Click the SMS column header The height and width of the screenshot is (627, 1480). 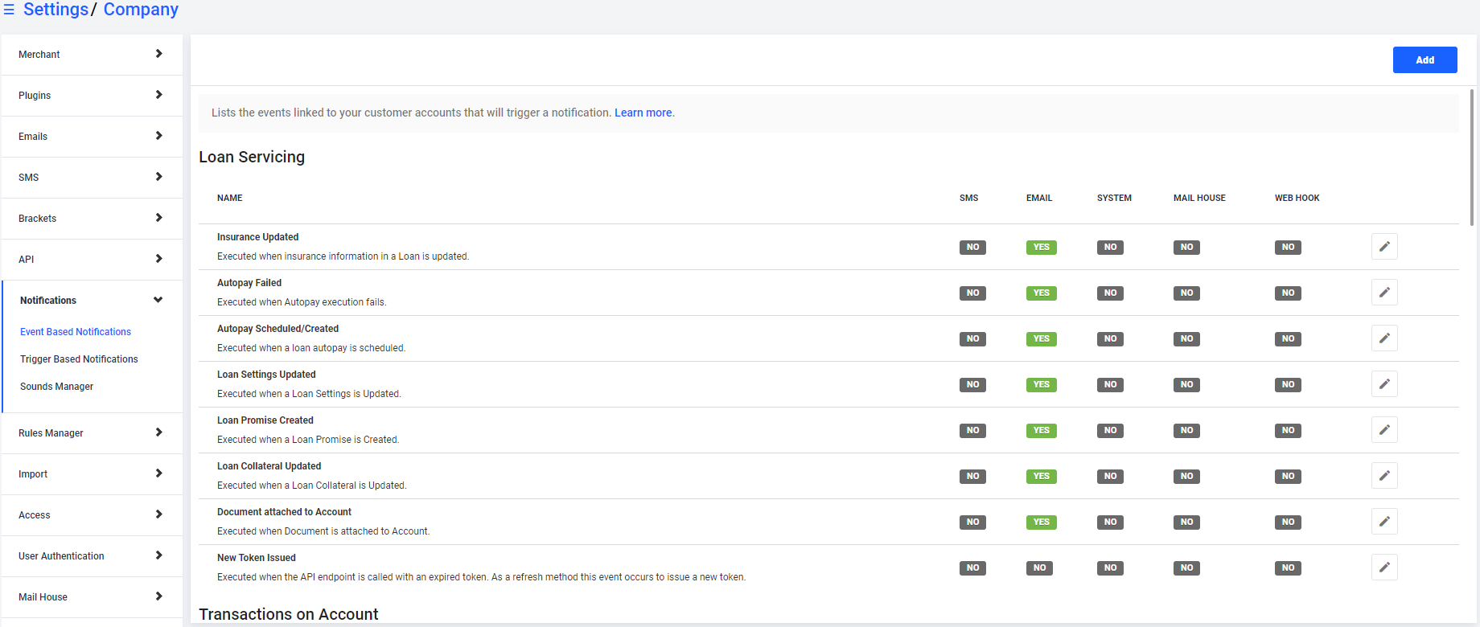968,198
